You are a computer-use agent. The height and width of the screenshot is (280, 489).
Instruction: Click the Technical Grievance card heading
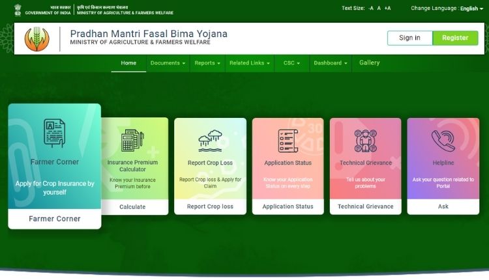(366, 163)
